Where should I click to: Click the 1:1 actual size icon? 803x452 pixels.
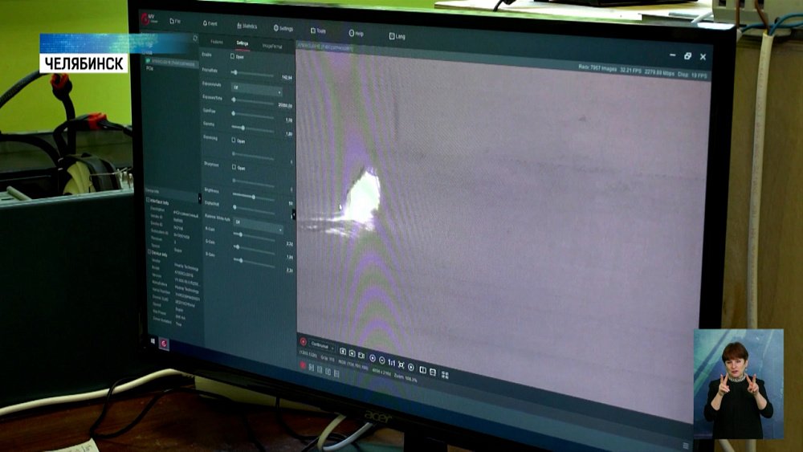pyautogui.click(x=391, y=363)
